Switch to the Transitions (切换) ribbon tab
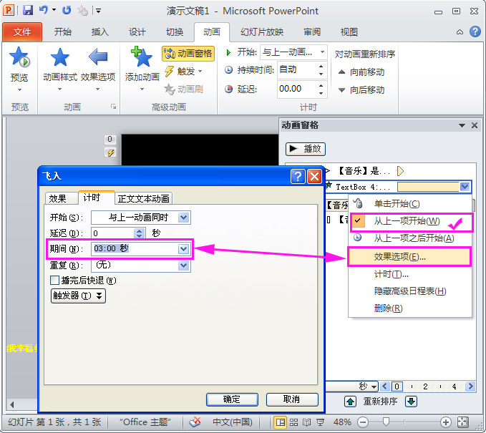 (x=175, y=32)
